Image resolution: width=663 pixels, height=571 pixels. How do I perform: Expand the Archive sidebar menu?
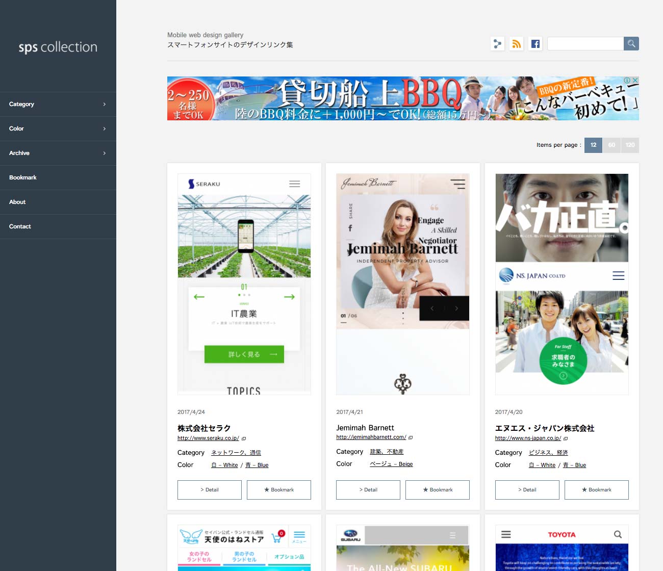(x=58, y=153)
